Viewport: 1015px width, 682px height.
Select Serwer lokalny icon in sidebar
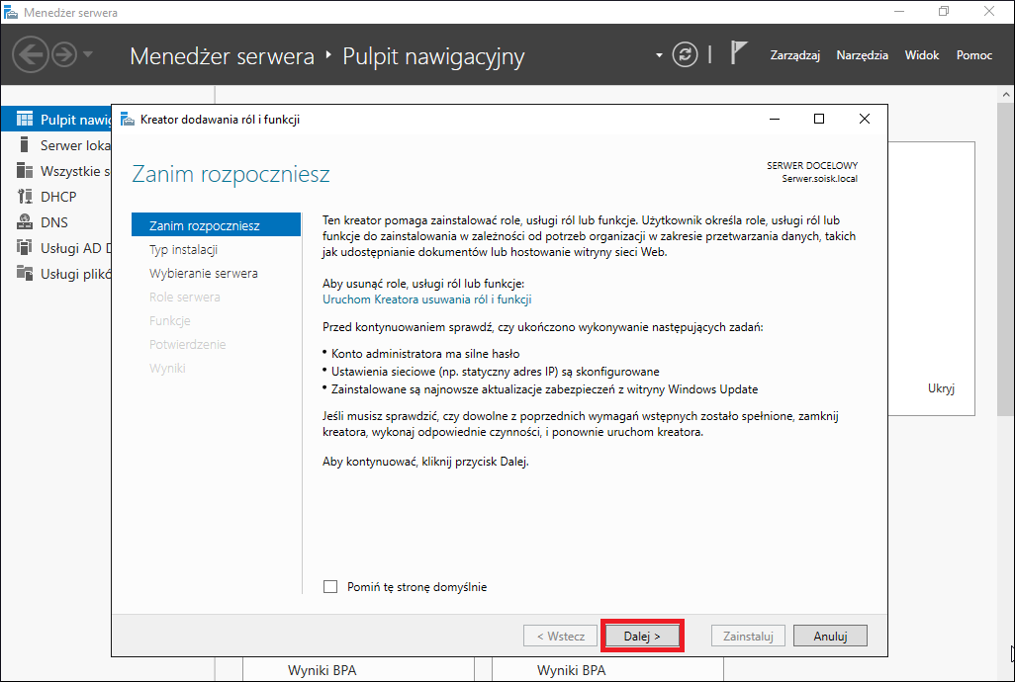tap(25, 145)
